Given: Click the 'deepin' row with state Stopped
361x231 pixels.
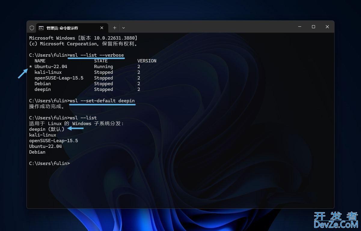Looking at the screenshot, I should click(x=87, y=89).
